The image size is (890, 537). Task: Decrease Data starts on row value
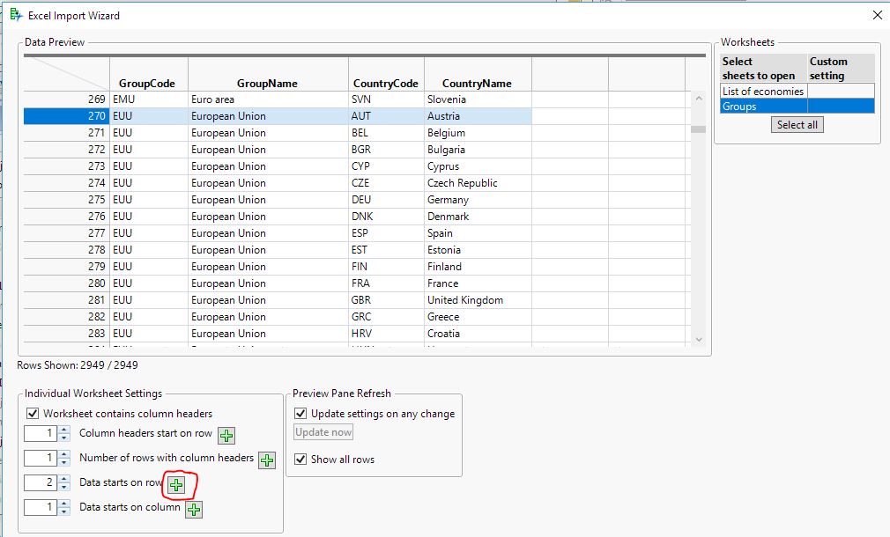click(x=64, y=487)
